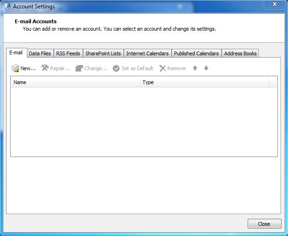Click the Change account icon
The width and height of the screenshot is (288, 236).
point(79,68)
